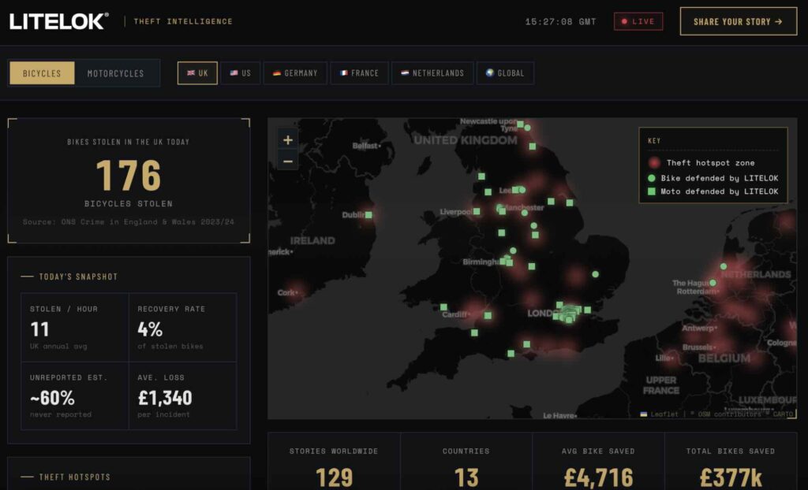Image resolution: width=808 pixels, height=490 pixels.
Task: Click the Theft Intelligence header label
Action: tap(183, 21)
